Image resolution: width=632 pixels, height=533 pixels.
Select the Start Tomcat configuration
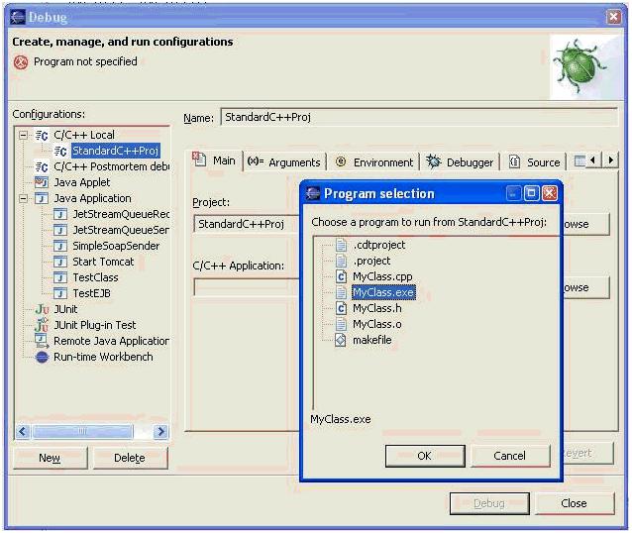tap(96, 262)
